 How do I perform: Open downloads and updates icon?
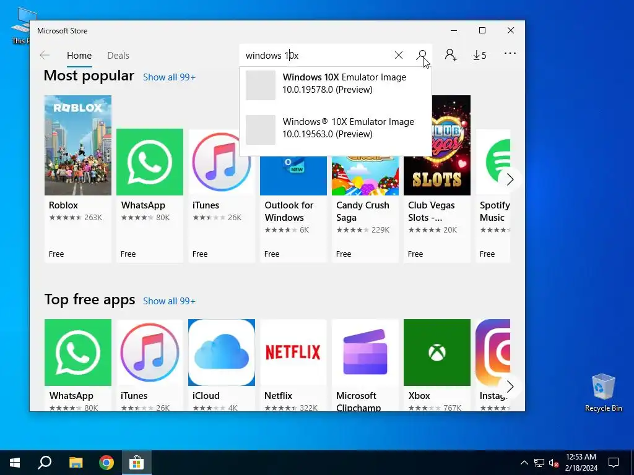tap(480, 55)
